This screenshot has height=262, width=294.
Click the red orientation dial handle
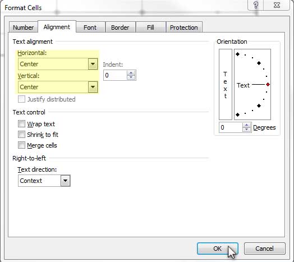coord(268,84)
